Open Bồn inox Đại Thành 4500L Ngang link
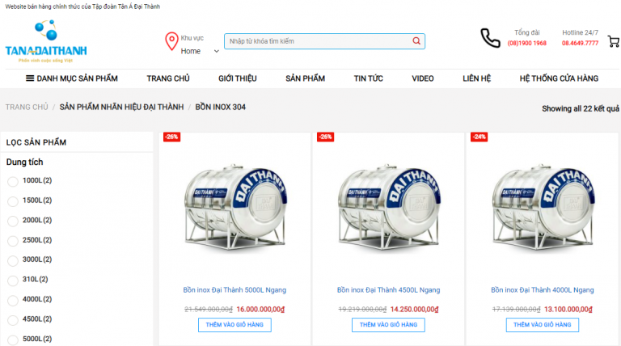The image size is (621, 346). 388,289
